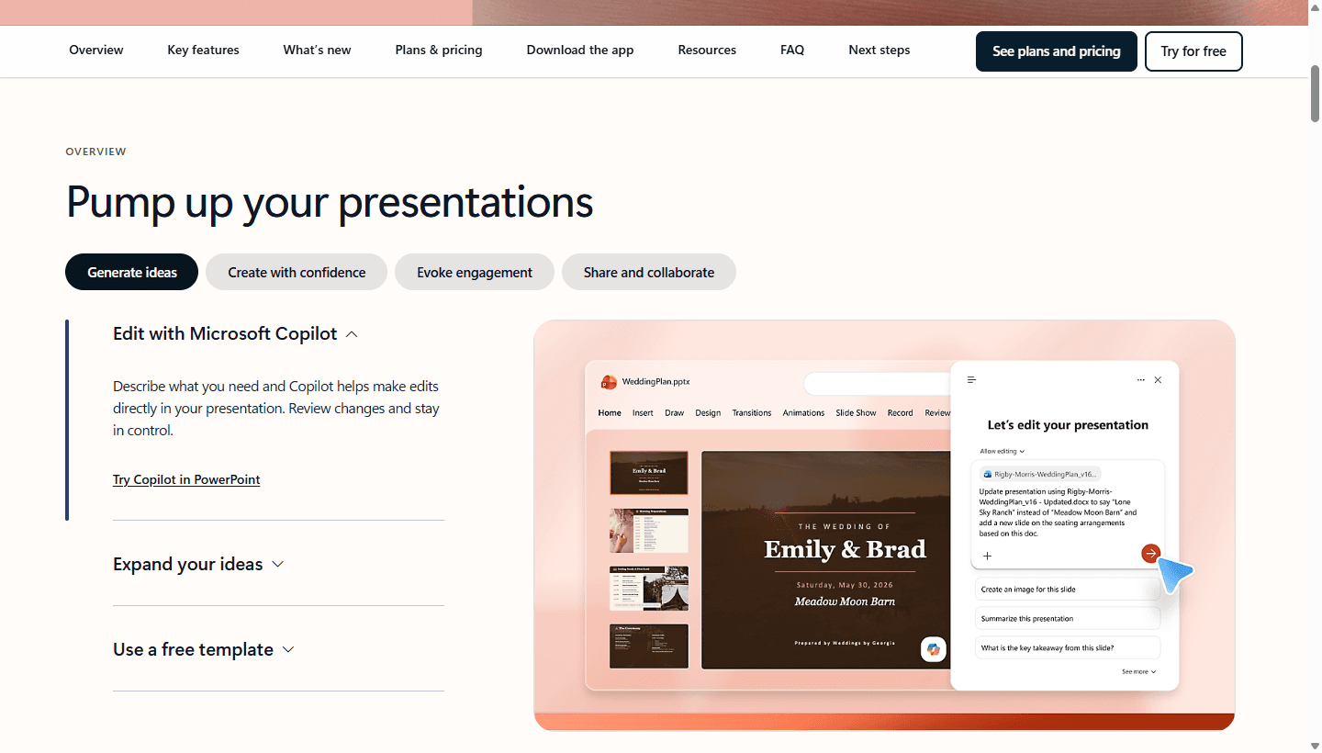Close the Copilot panel with X
Screen dimensions: 1322x753
coord(1158,379)
